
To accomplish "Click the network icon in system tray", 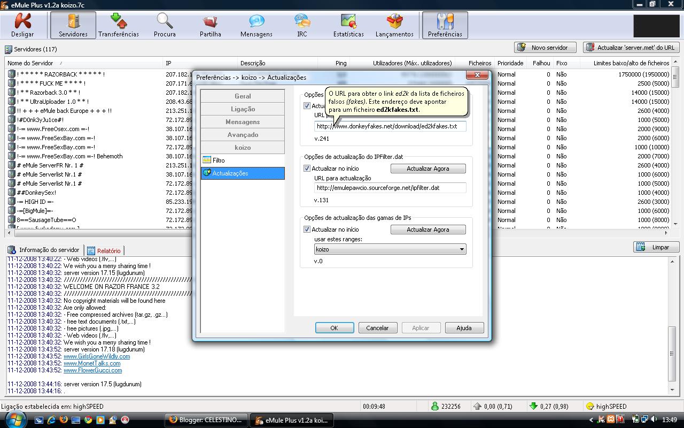I will pyautogui.click(x=645, y=420).
